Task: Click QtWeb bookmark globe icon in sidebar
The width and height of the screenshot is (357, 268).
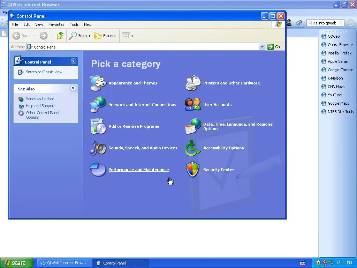Action: click(x=324, y=36)
